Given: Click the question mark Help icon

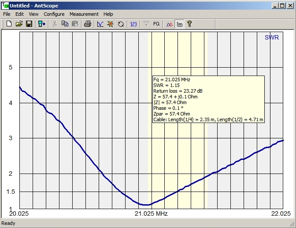Looking at the screenshot, I should pyautogui.click(x=189, y=24).
